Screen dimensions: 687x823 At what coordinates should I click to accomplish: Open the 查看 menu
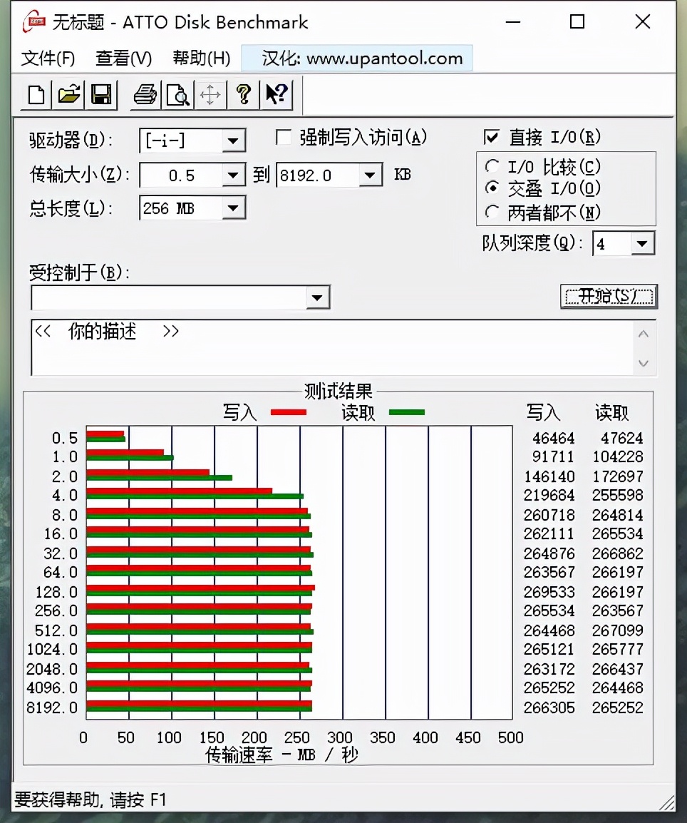point(123,58)
